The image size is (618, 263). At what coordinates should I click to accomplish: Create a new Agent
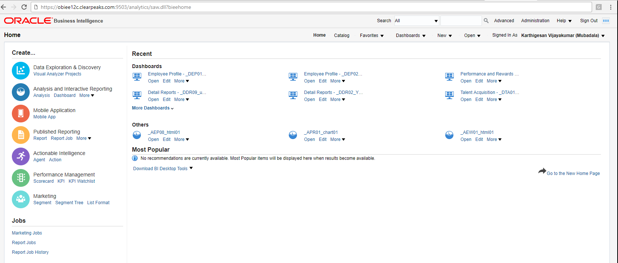coord(39,160)
